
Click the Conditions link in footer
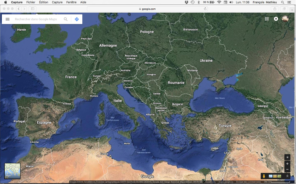(210, 182)
